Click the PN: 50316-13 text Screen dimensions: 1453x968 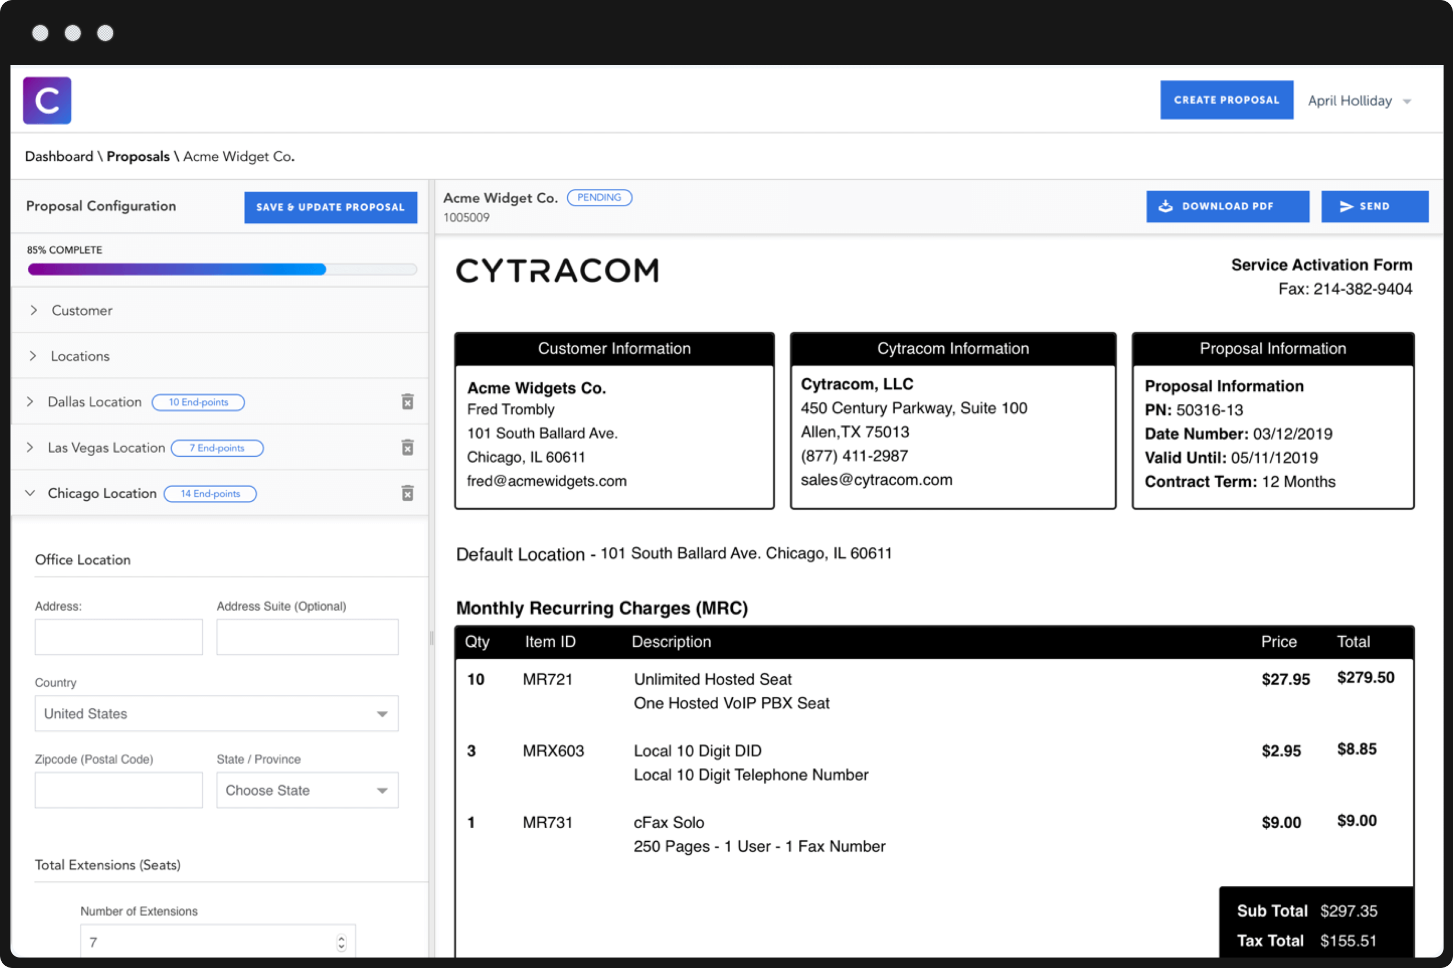point(1194,411)
